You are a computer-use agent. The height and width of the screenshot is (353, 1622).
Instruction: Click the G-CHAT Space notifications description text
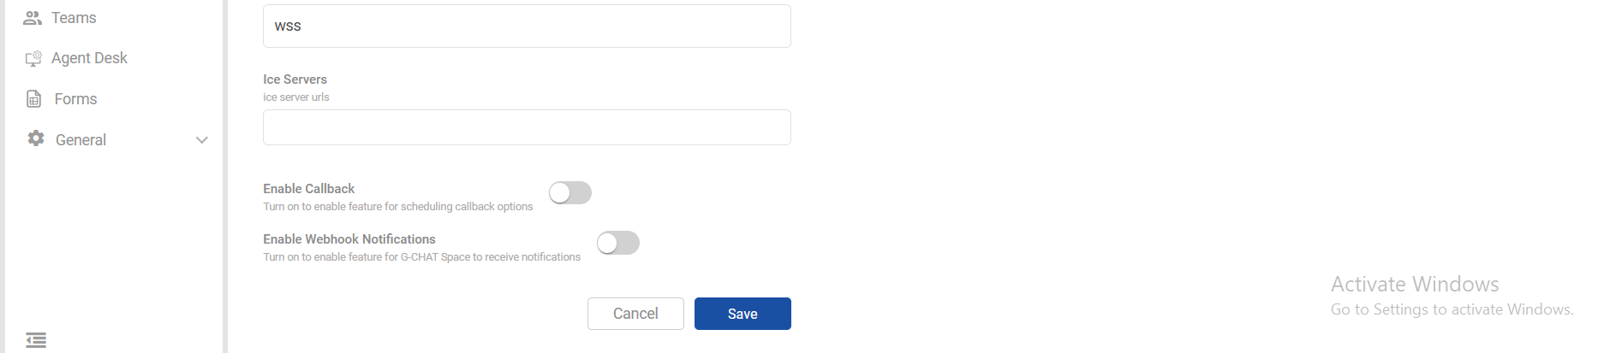click(x=421, y=257)
